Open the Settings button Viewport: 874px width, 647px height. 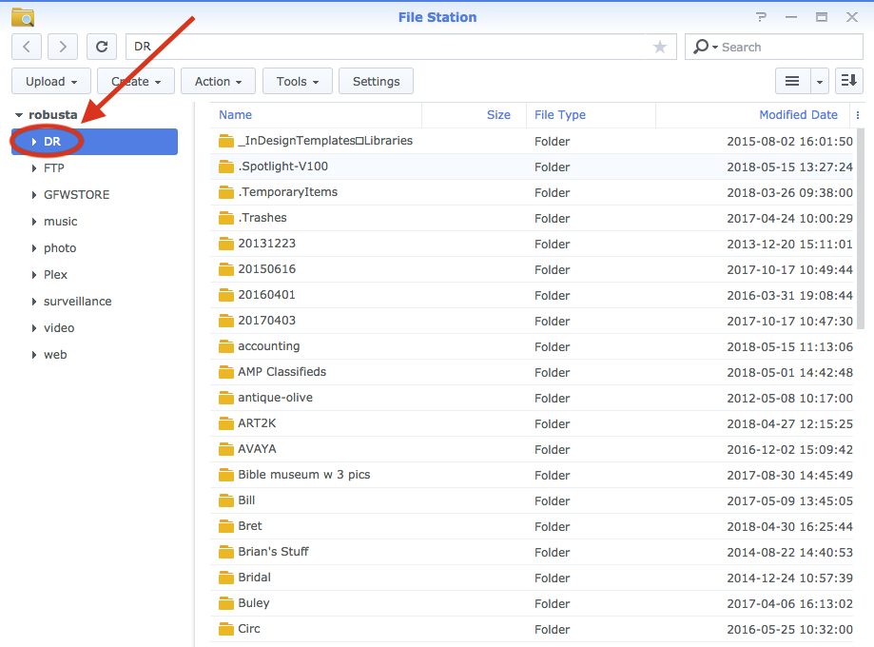(x=376, y=82)
